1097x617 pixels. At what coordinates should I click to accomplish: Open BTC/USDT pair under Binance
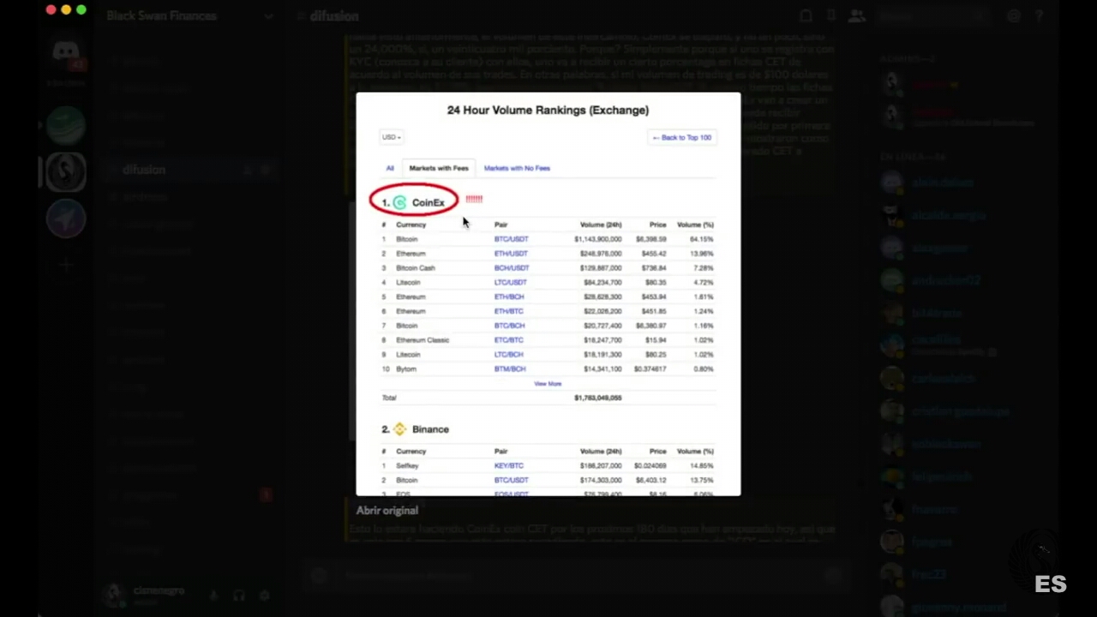pyautogui.click(x=511, y=481)
